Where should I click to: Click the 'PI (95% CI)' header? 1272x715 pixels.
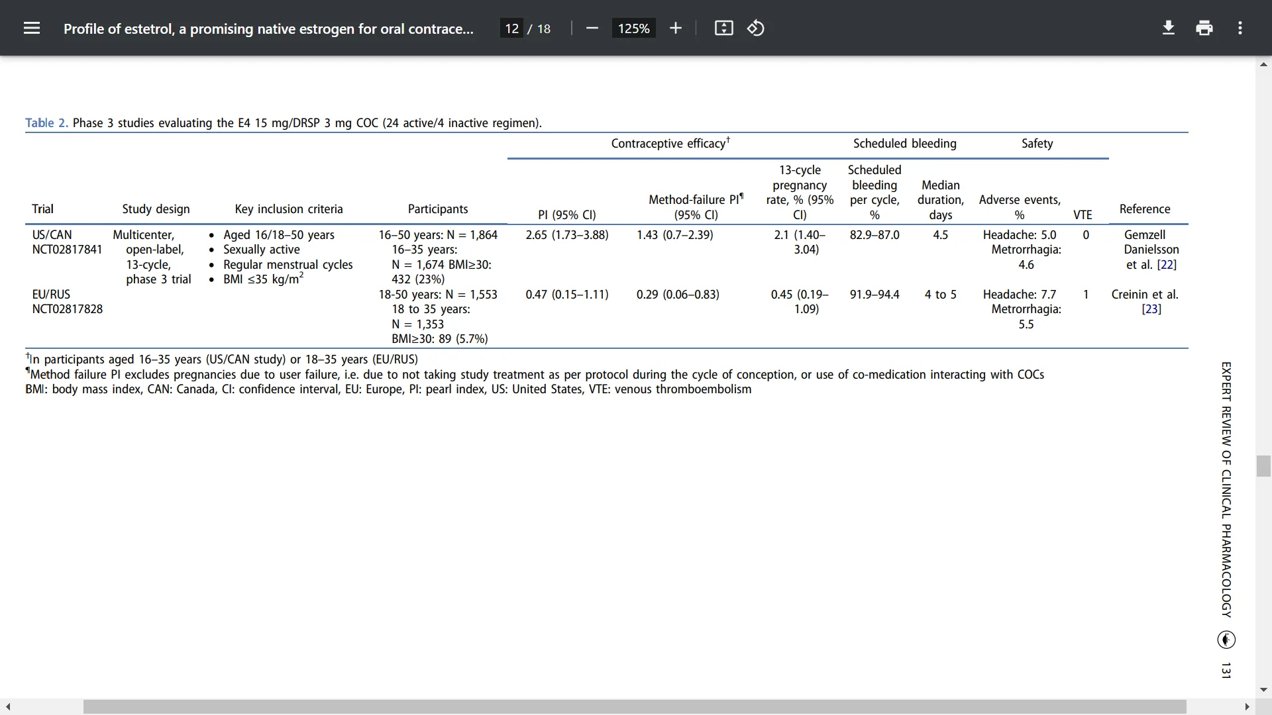pos(567,215)
